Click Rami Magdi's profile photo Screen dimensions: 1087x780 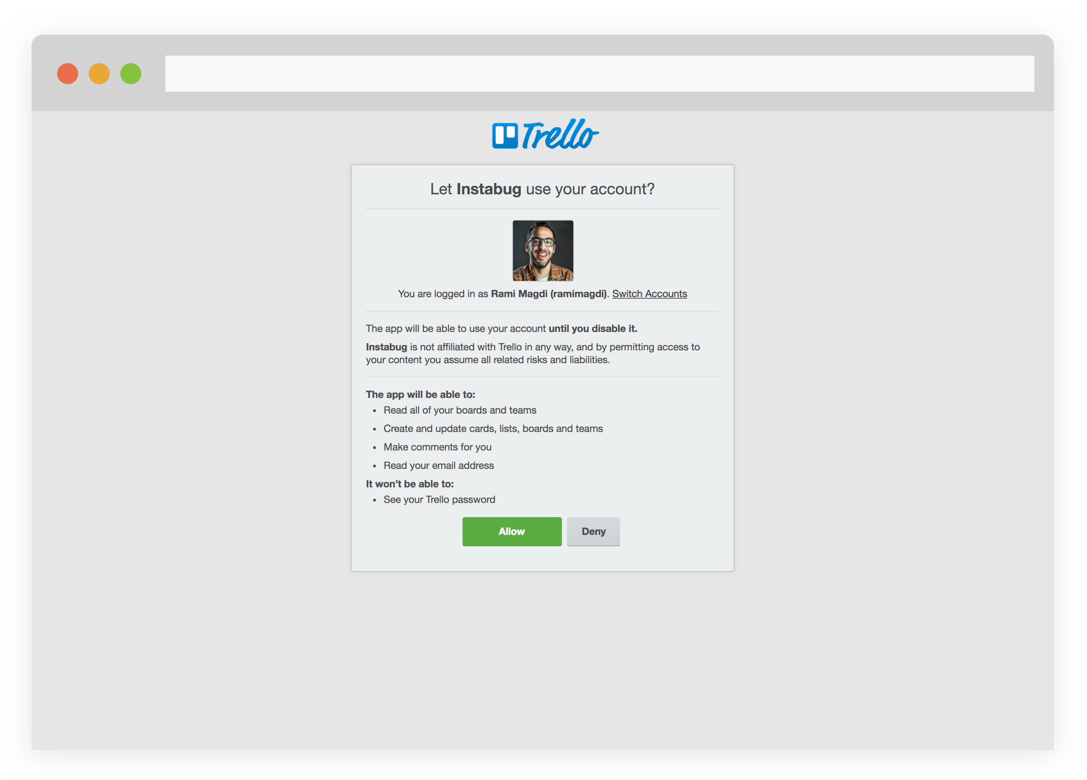[543, 250]
